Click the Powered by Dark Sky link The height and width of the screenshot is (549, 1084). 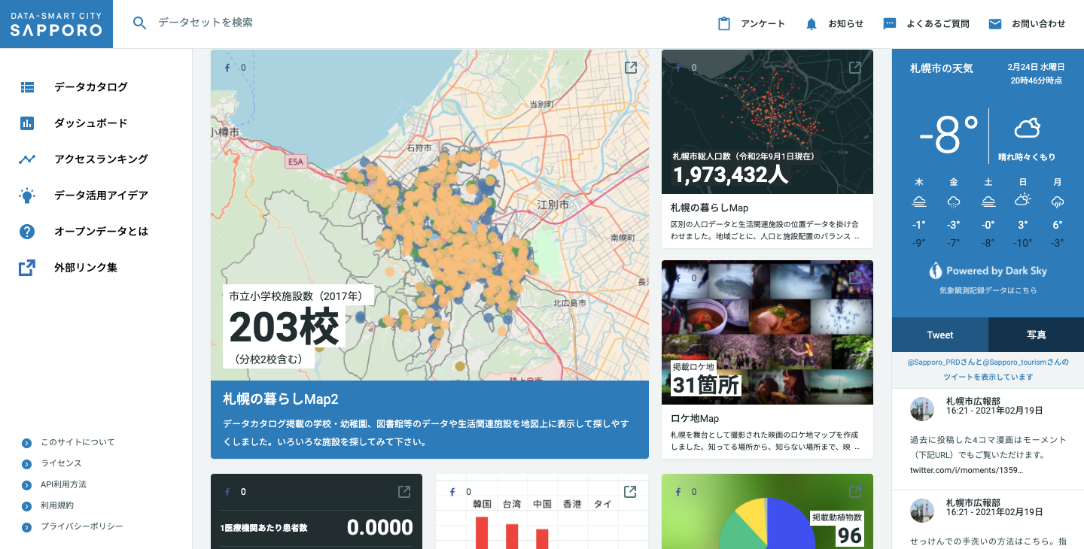coord(988,271)
